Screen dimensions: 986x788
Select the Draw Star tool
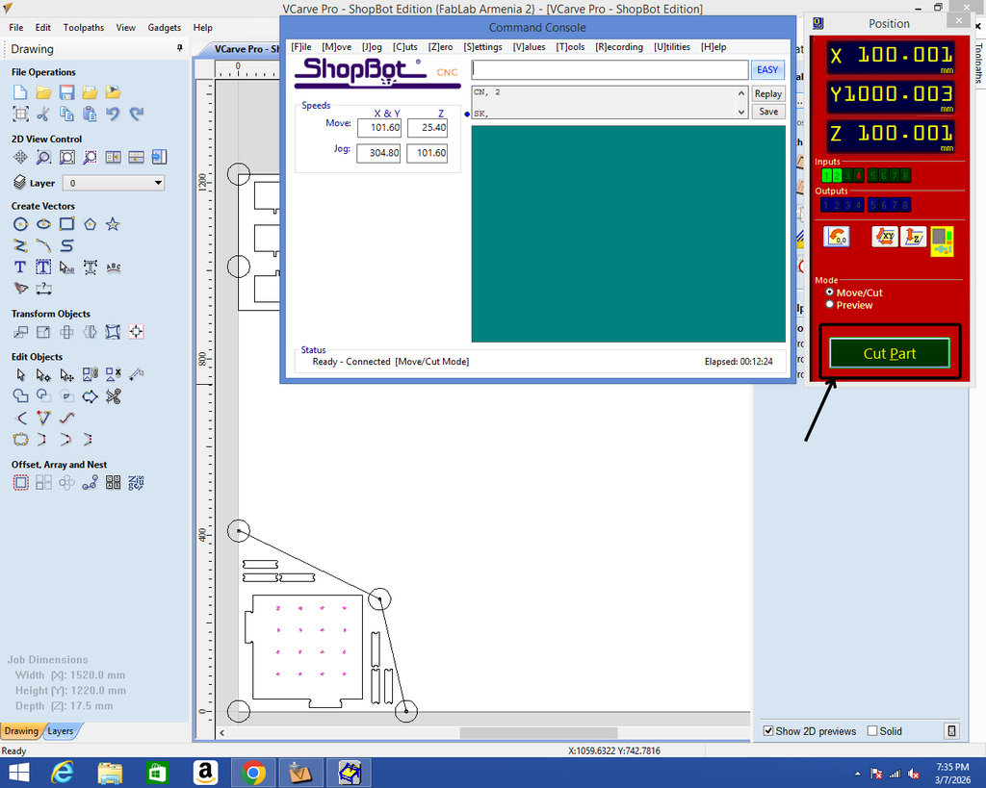tap(114, 224)
